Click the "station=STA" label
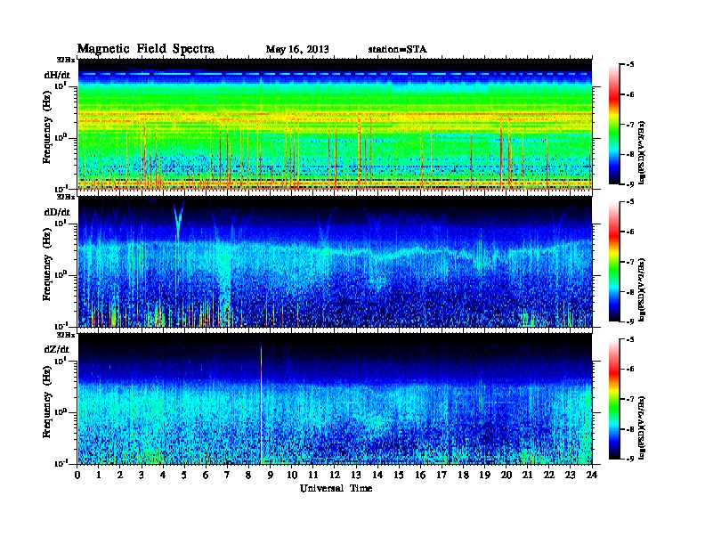The height and width of the screenshot is (545, 705). click(x=398, y=49)
